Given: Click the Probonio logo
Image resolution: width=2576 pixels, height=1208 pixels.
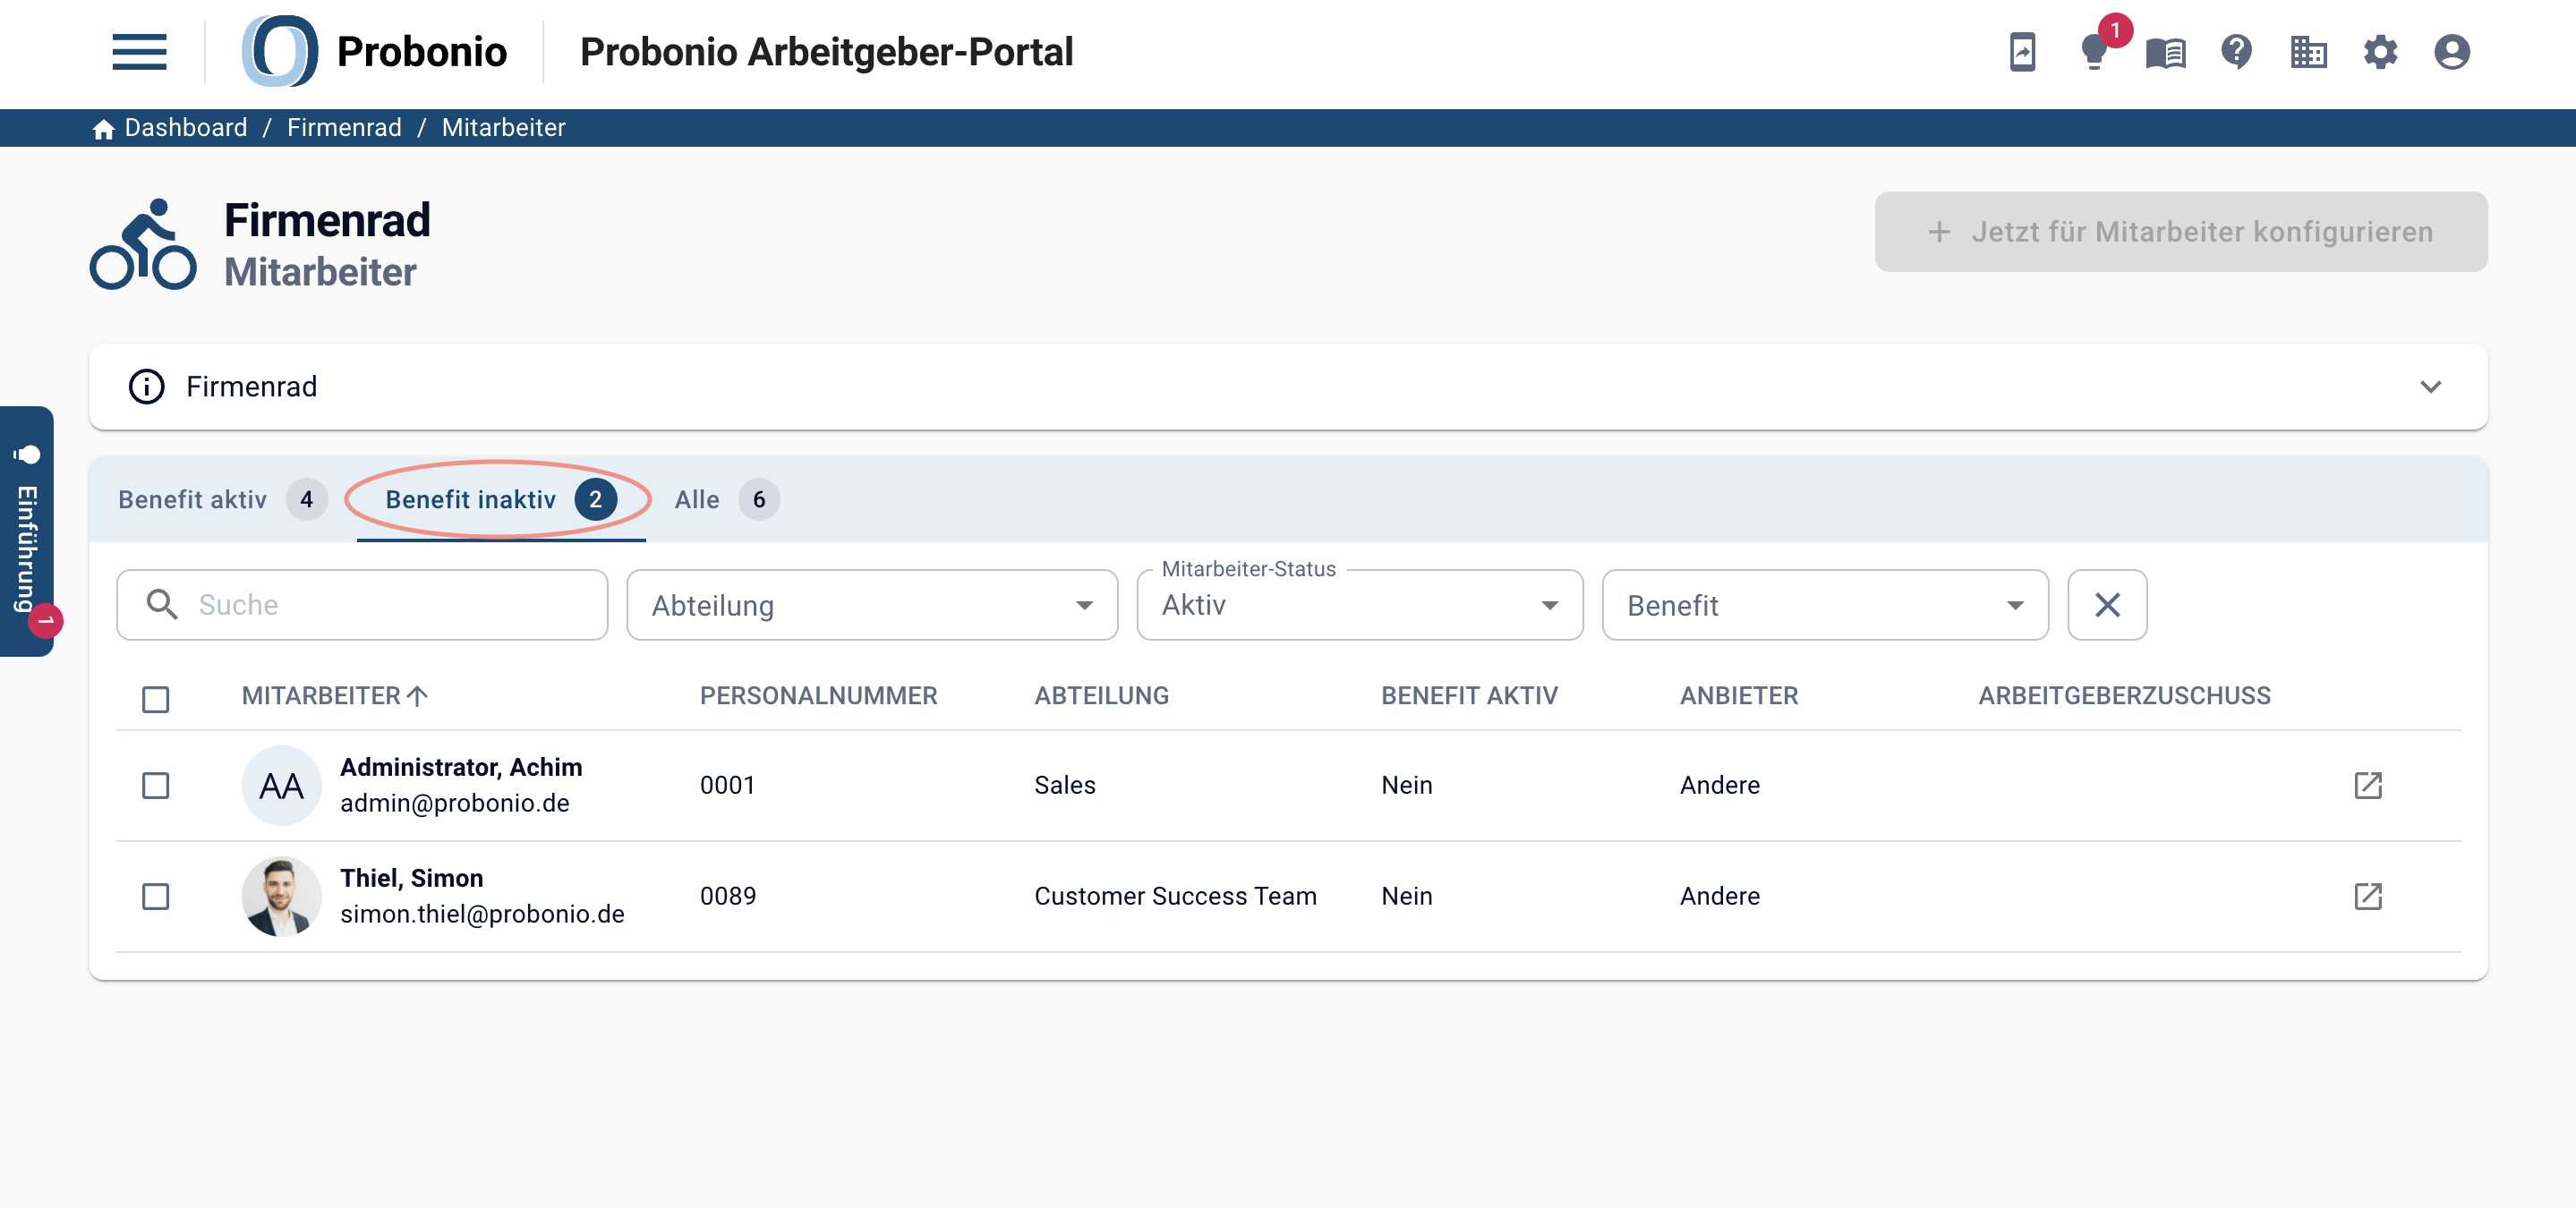Looking at the screenshot, I should [375, 52].
